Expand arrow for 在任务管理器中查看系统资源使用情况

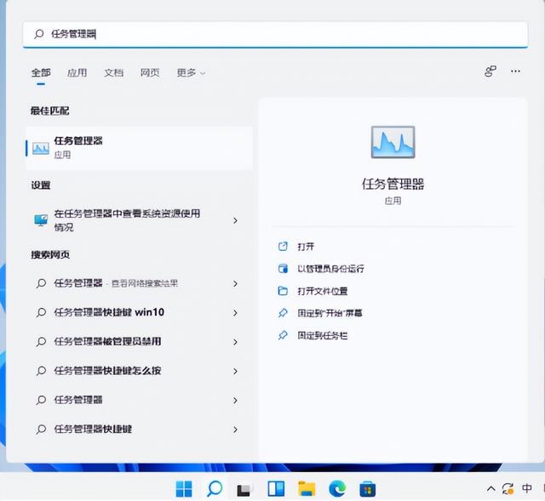235,220
